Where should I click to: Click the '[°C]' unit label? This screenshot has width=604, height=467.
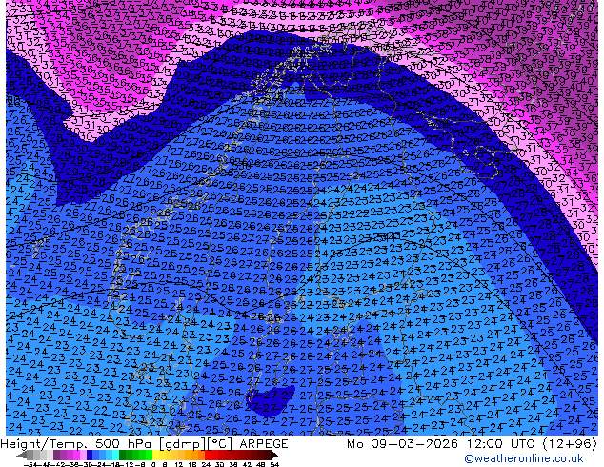pos(219,444)
